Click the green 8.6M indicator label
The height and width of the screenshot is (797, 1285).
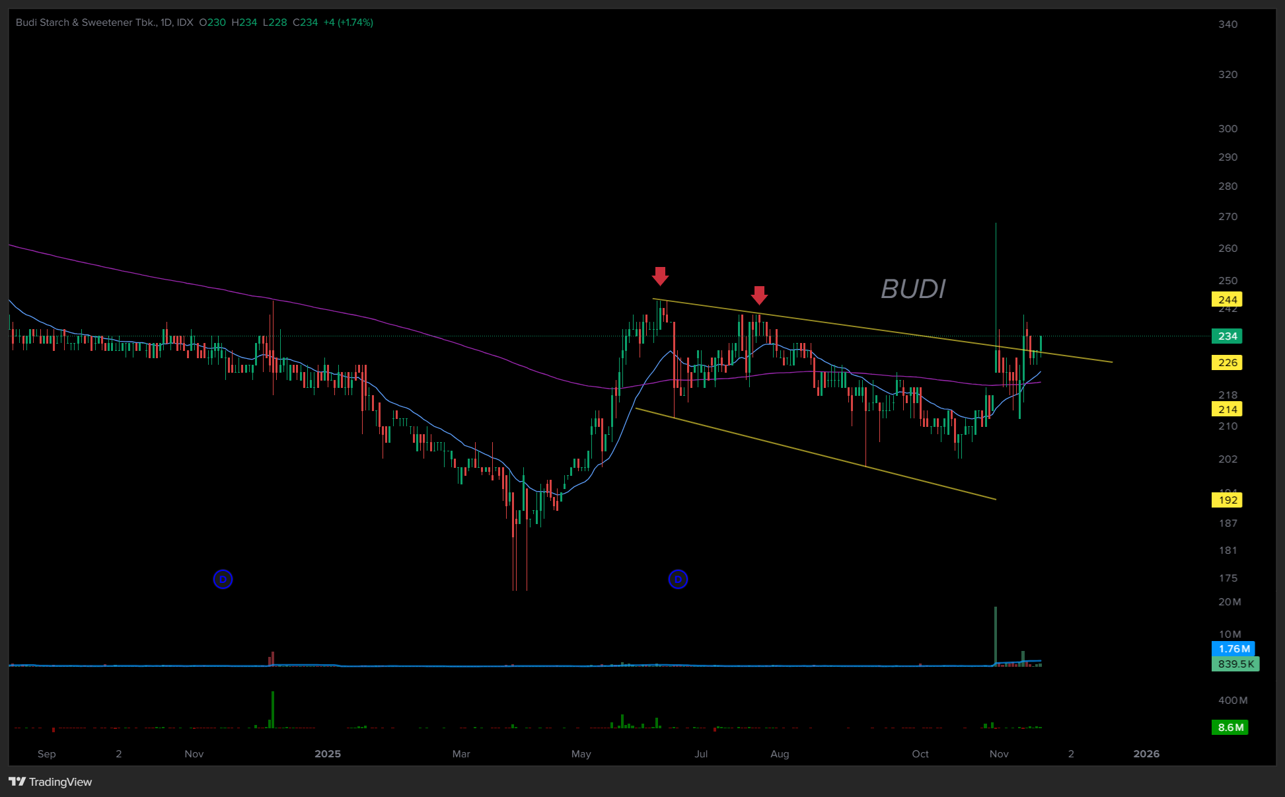1230,728
